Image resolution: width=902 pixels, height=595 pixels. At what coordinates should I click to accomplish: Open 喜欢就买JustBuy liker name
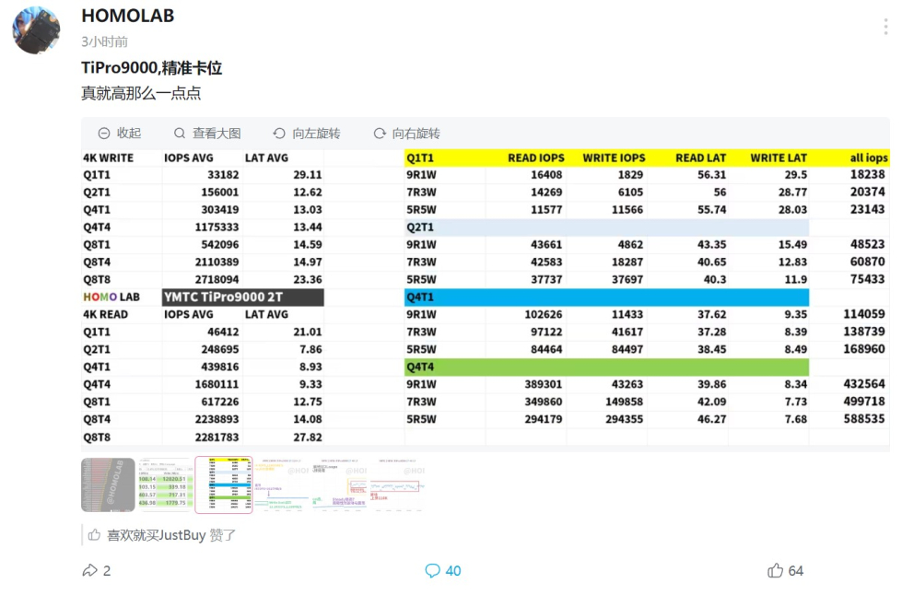coord(157,535)
